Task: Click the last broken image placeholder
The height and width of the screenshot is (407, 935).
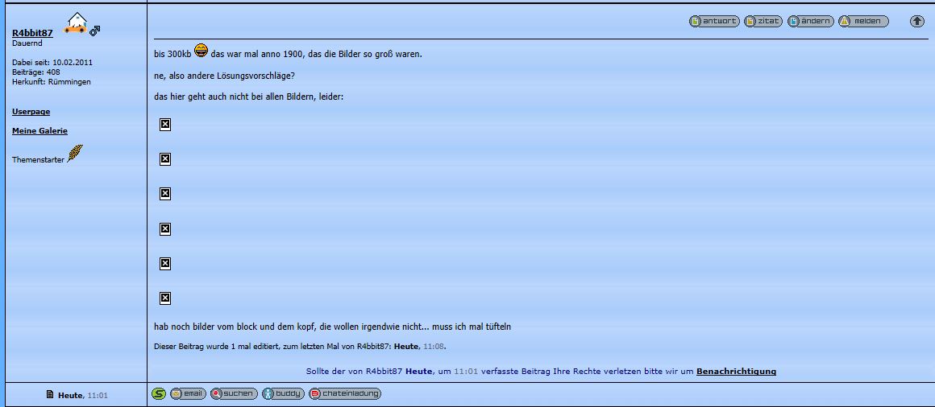Action: point(165,298)
